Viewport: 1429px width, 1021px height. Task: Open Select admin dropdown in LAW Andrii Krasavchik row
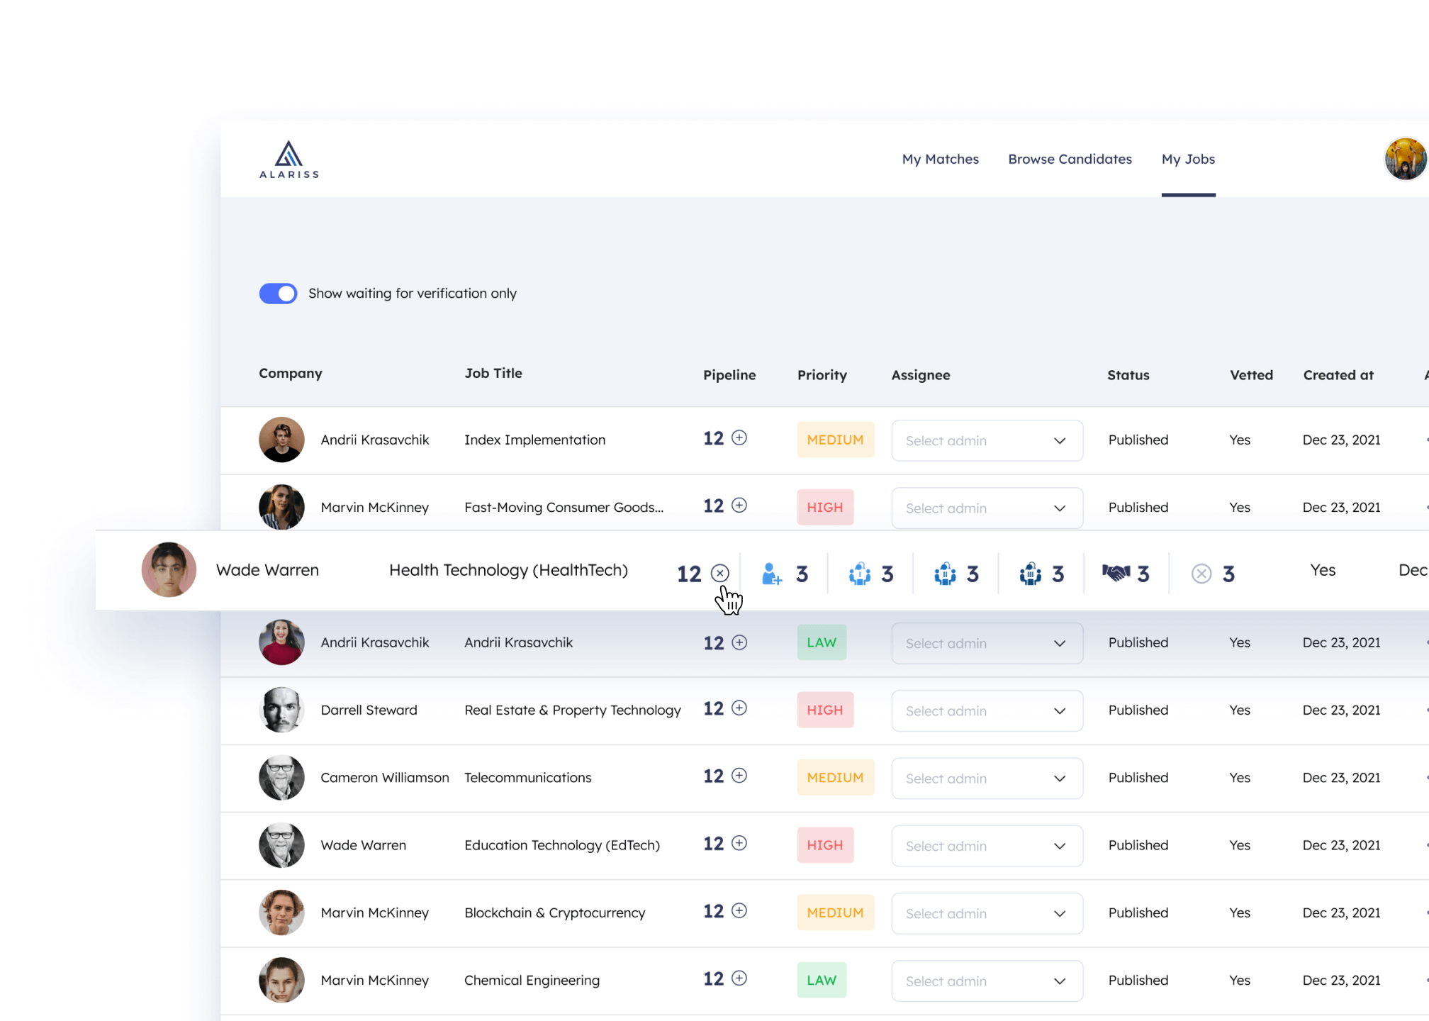point(987,643)
